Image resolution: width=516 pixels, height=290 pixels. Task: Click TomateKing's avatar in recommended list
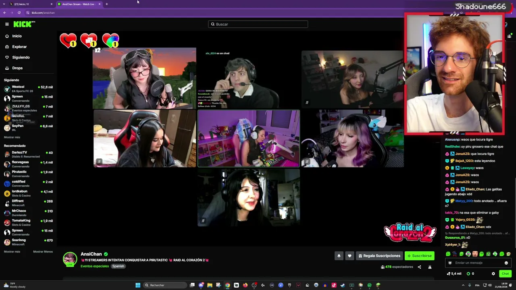[7, 222]
